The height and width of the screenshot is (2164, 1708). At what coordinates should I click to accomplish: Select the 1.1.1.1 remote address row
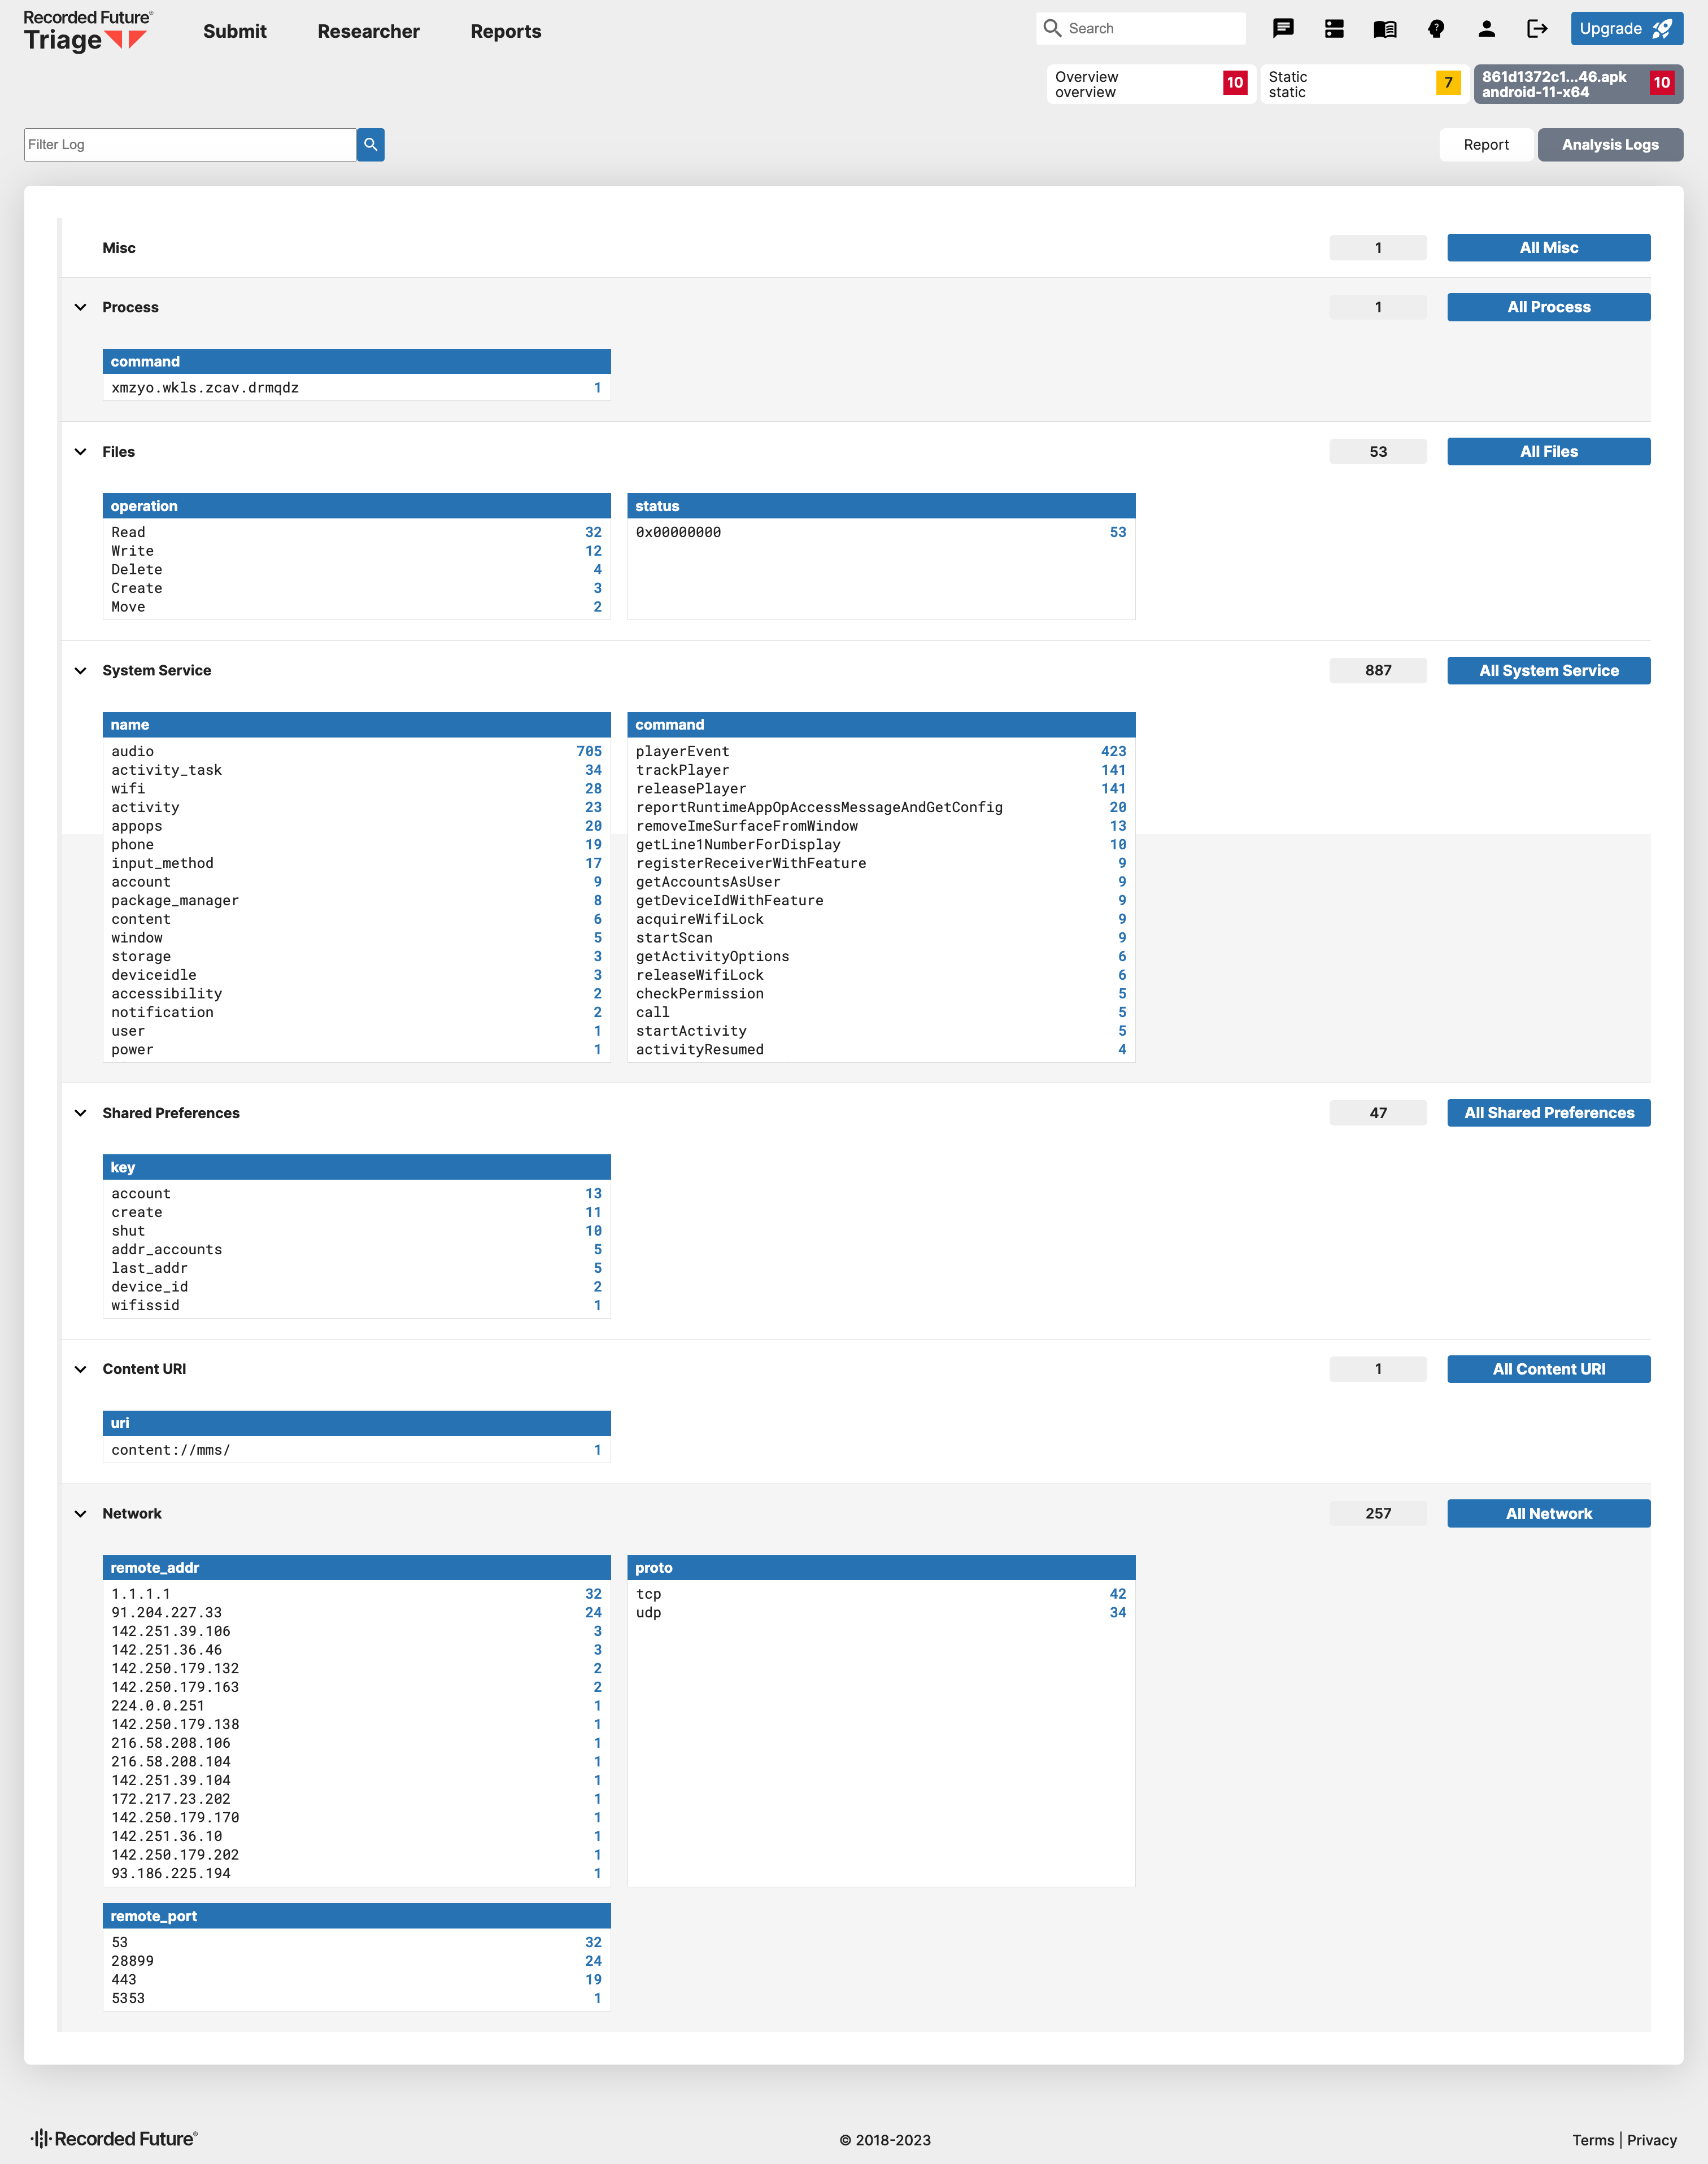356,1594
